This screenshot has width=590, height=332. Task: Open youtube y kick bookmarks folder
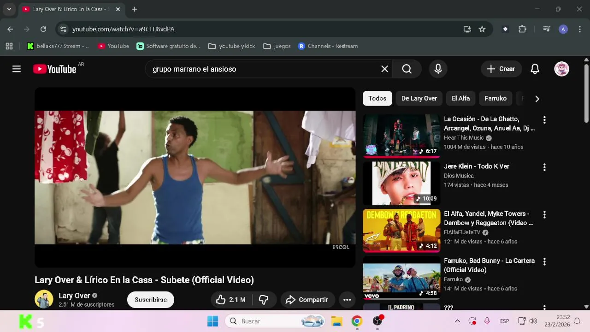232,46
